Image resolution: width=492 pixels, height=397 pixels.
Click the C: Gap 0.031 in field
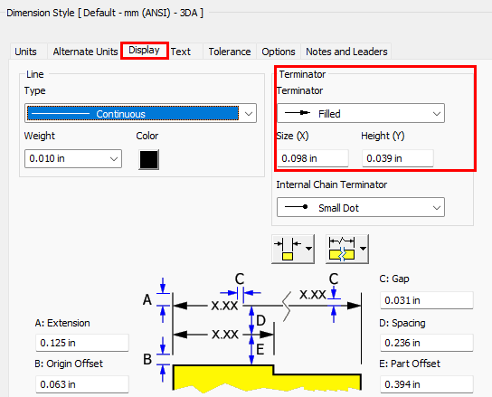click(x=427, y=300)
